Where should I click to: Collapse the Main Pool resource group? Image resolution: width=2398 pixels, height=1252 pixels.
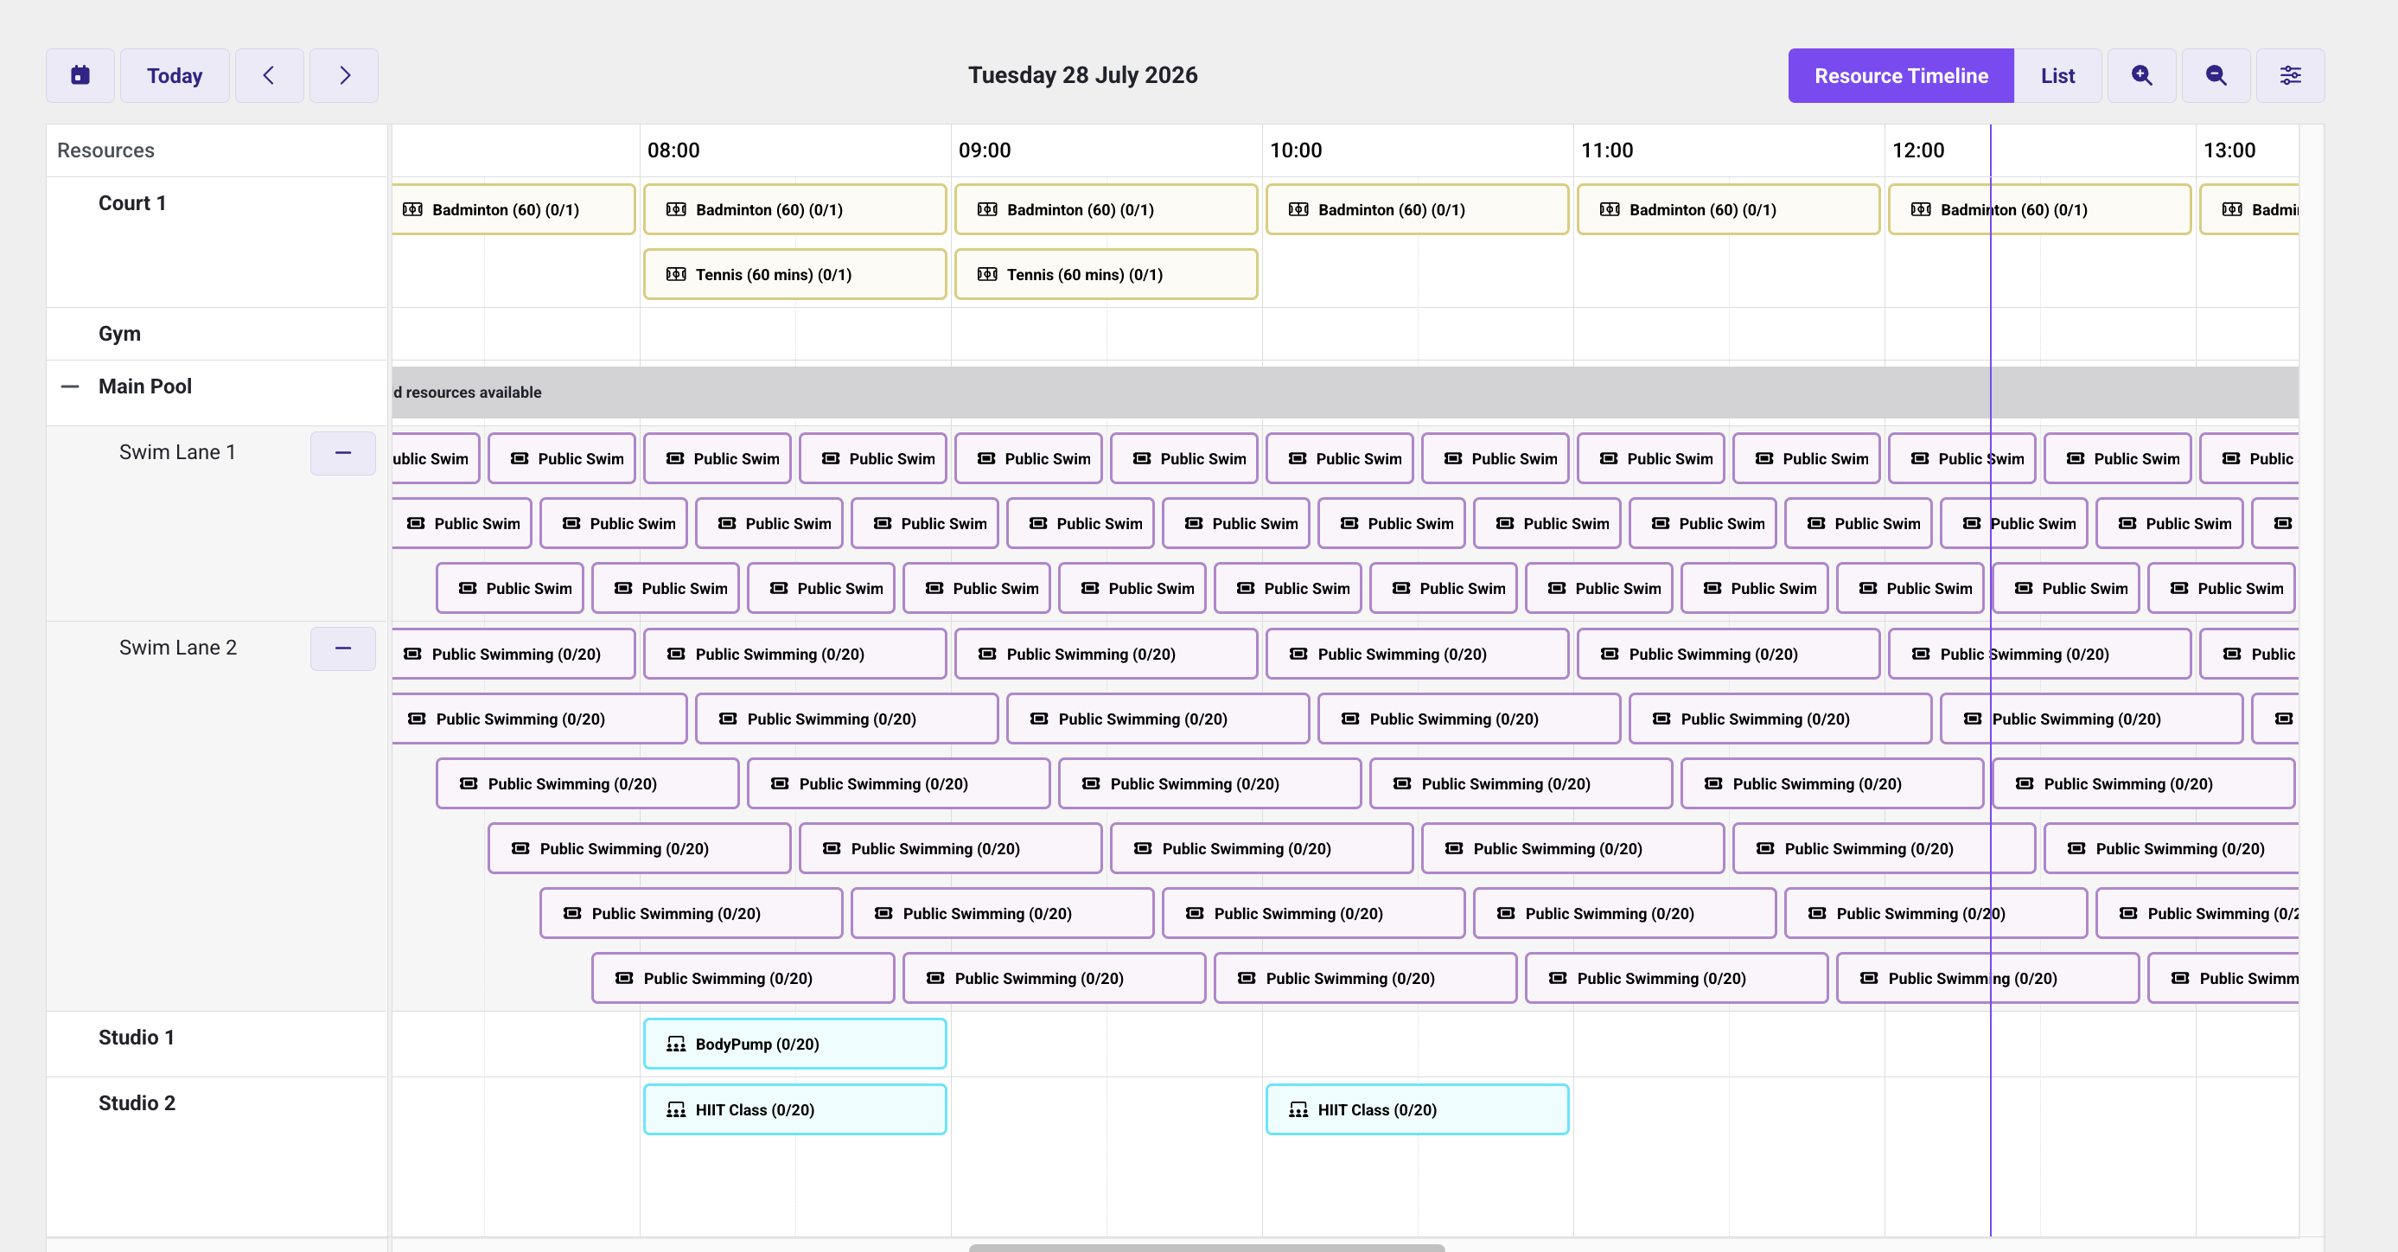70,386
